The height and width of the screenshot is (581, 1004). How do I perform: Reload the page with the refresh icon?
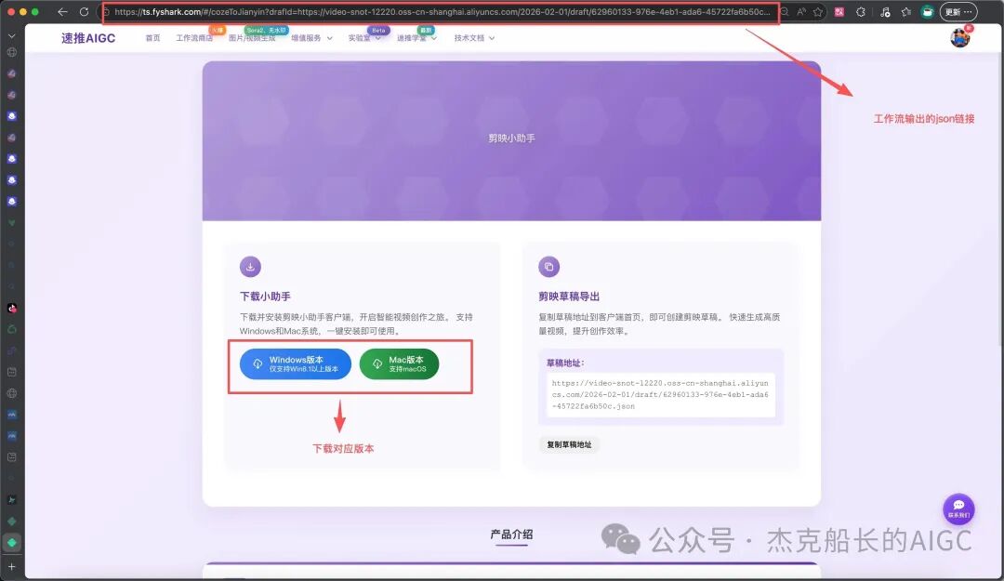tap(84, 11)
